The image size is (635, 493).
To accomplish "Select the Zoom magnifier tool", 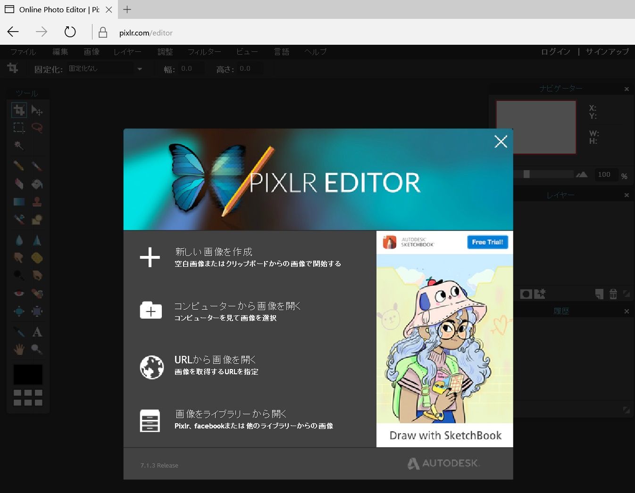I will coord(37,349).
